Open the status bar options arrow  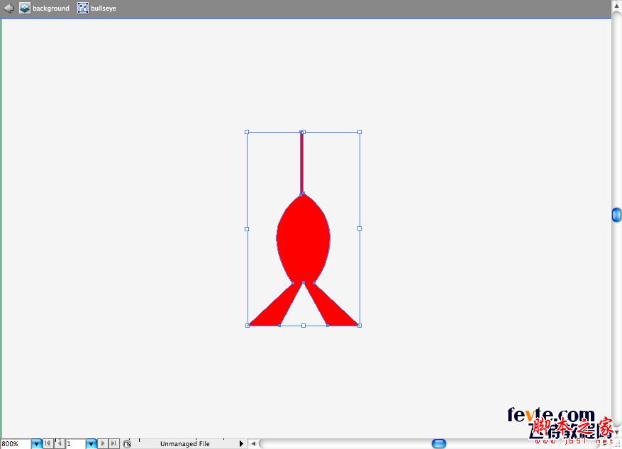[241, 443]
